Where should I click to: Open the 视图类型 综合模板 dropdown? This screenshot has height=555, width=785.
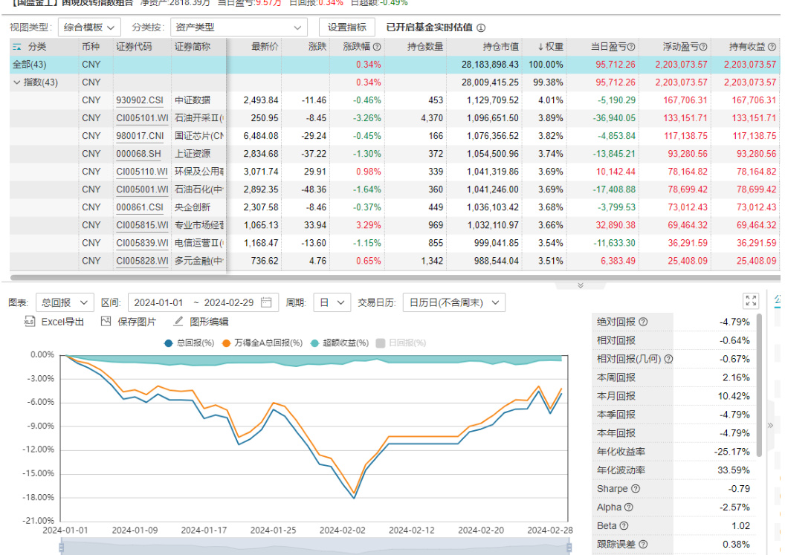pyautogui.click(x=88, y=27)
